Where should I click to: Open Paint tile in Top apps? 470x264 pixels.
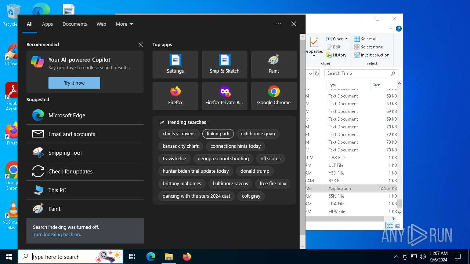[274, 65]
